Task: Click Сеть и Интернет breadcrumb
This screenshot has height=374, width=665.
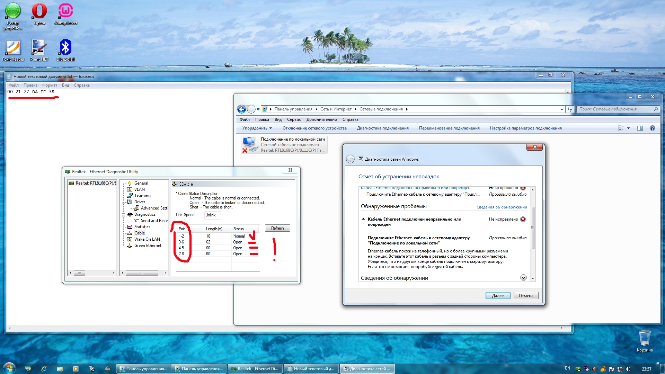Action: pyautogui.click(x=336, y=109)
